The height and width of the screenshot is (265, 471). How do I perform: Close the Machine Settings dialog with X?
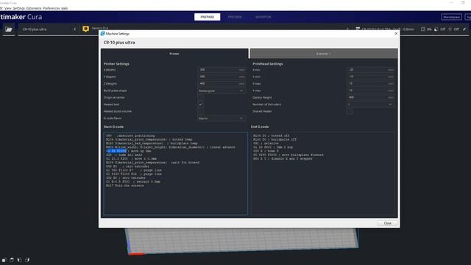[396, 34]
